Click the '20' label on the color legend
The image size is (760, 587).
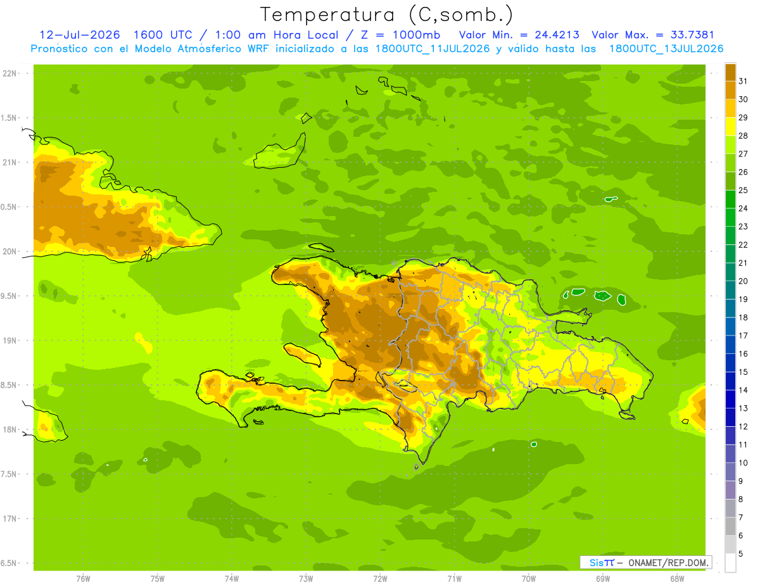[x=744, y=281]
